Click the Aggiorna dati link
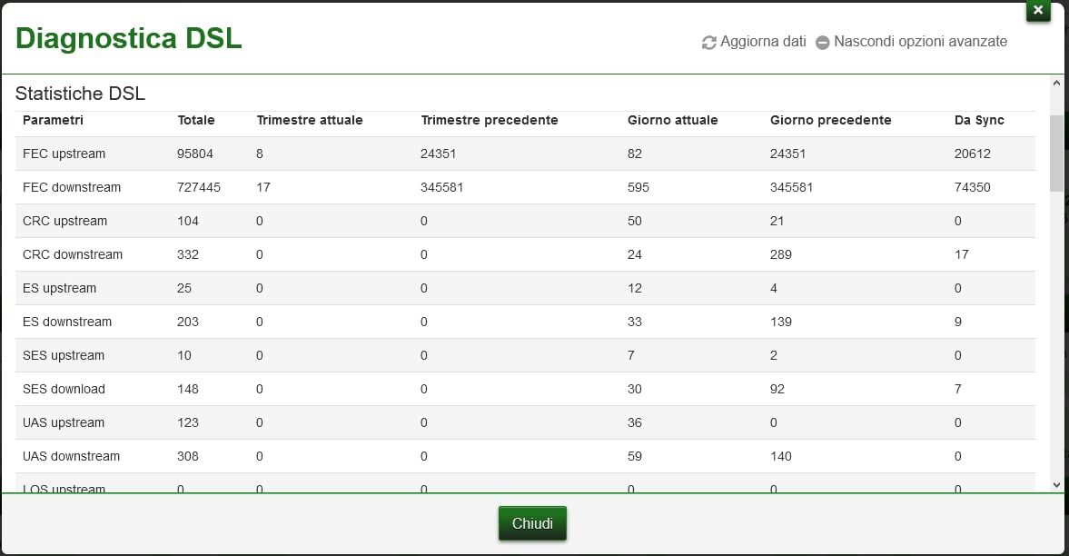 [763, 42]
